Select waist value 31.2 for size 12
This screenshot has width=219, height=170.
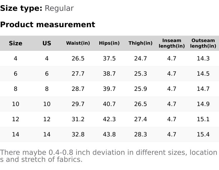78,119
